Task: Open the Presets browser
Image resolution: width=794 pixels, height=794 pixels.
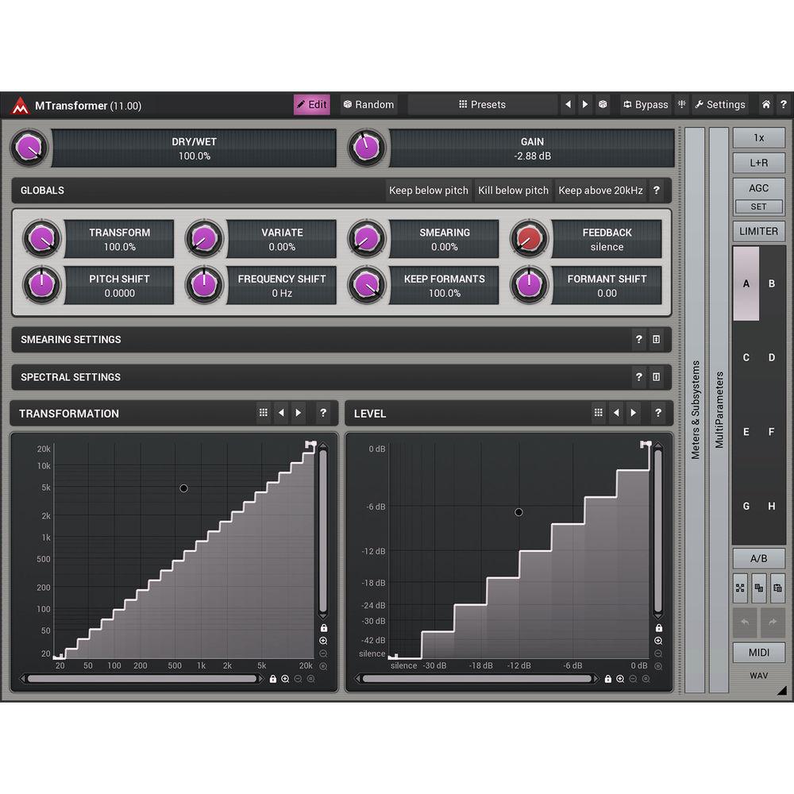Action: pos(484,104)
